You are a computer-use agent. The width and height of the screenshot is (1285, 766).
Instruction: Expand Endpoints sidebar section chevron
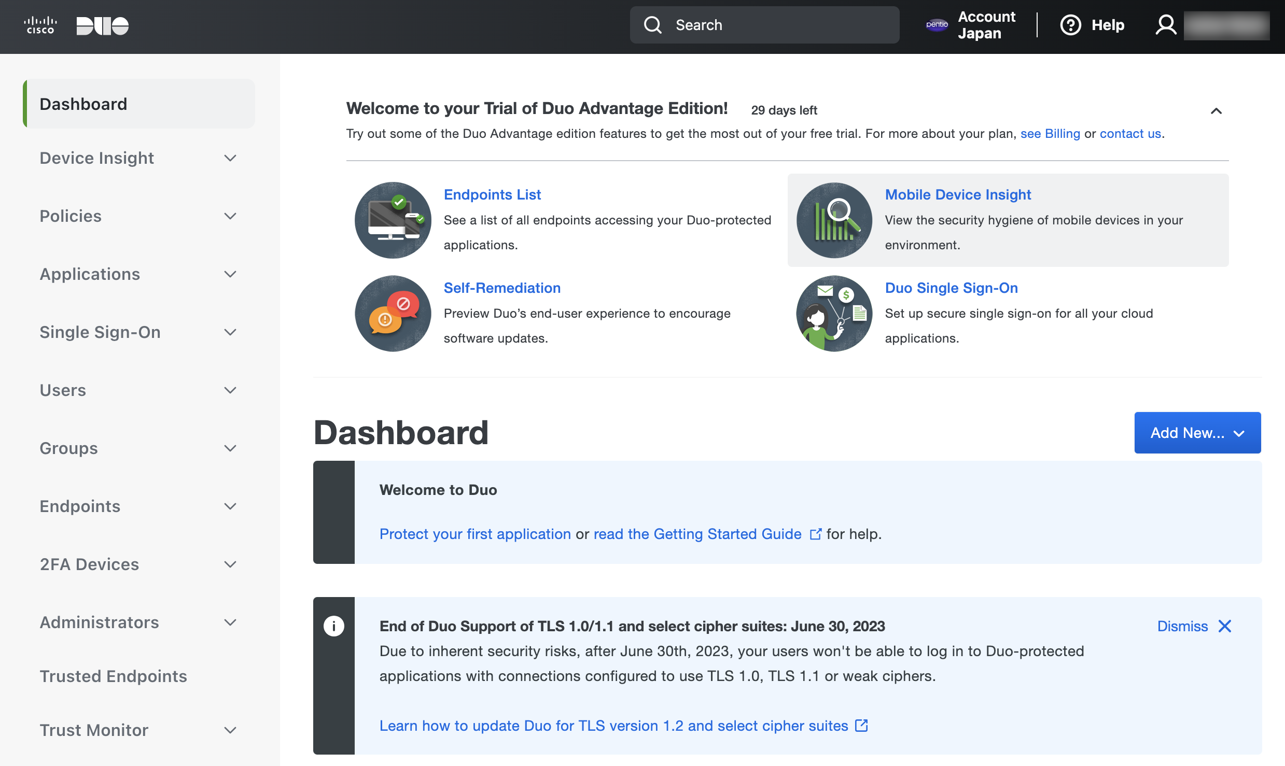point(230,506)
